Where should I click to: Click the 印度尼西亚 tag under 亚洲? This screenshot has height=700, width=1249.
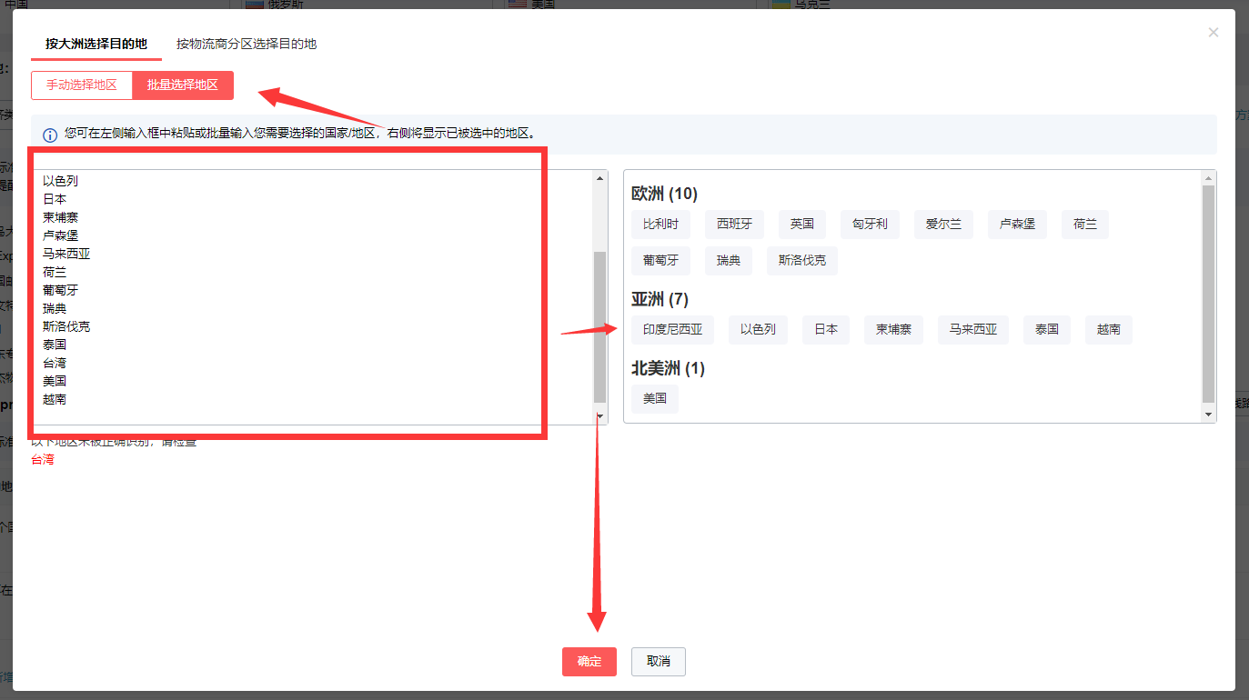[x=672, y=329]
